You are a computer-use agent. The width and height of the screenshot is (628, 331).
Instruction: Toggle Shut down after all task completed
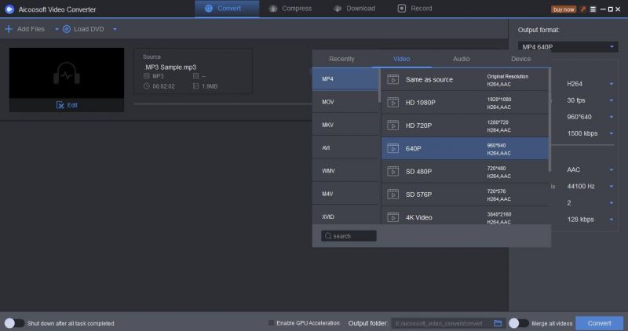coord(14,323)
